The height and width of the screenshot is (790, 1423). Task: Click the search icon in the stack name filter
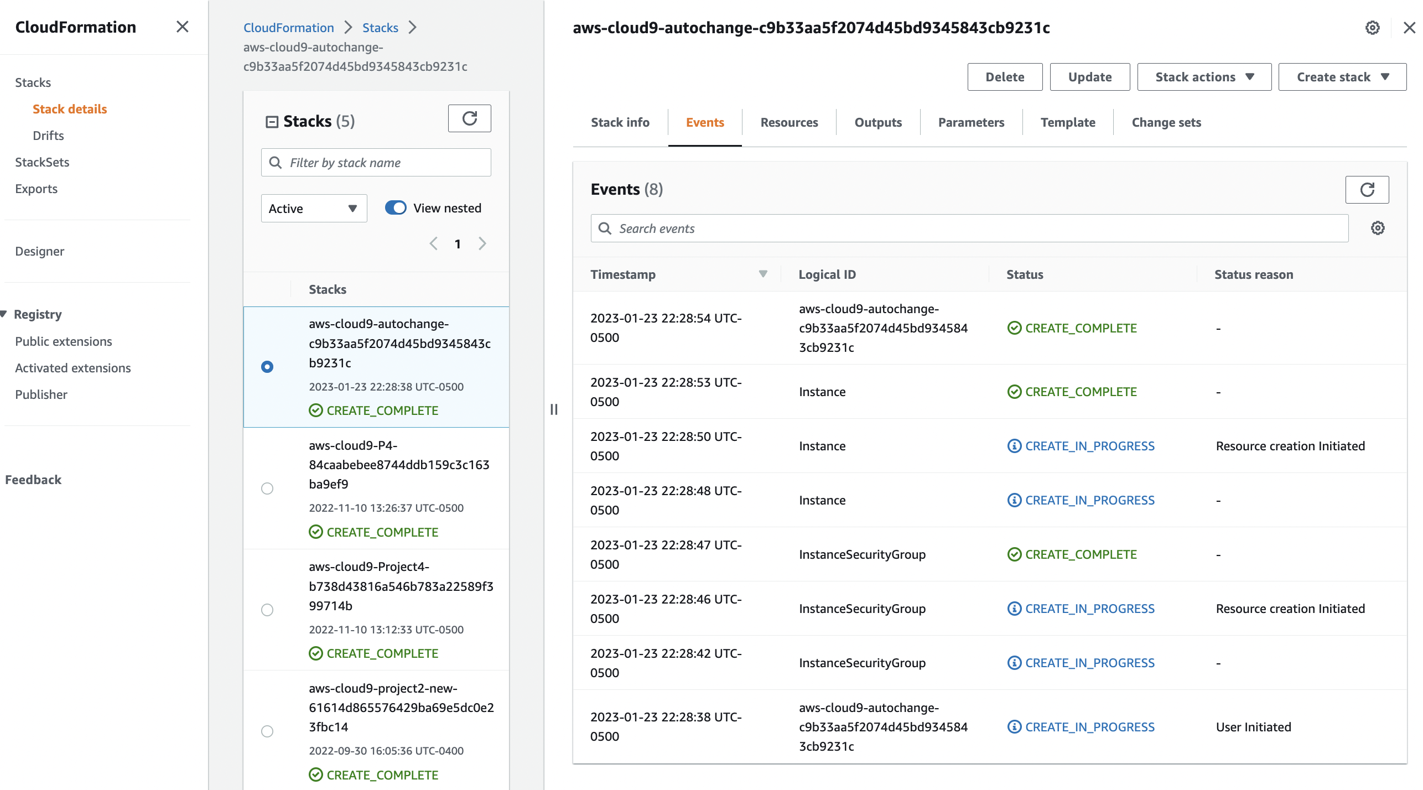[x=276, y=162]
